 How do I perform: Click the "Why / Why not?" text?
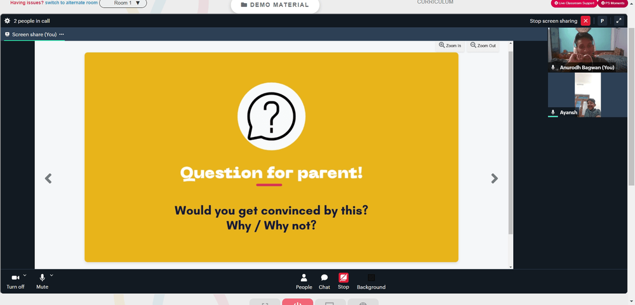coord(271,225)
